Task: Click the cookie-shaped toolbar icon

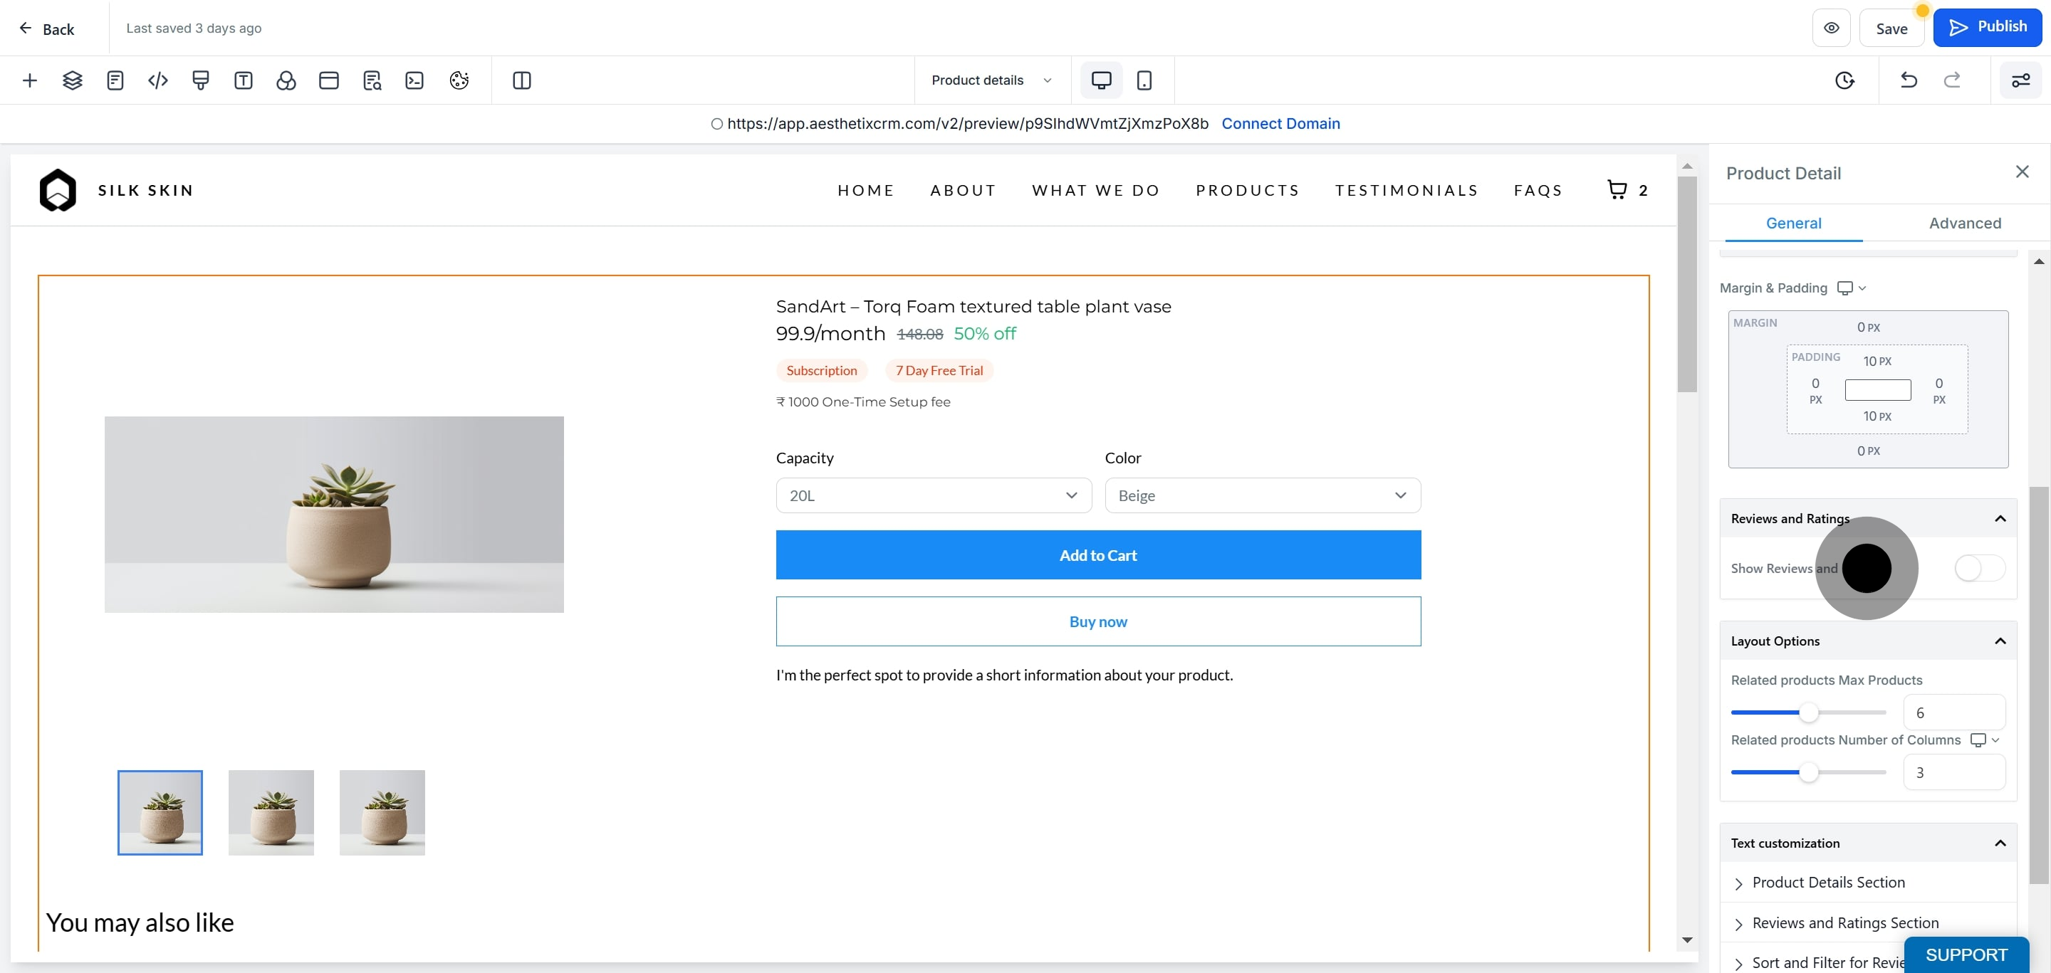Action: (x=459, y=80)
